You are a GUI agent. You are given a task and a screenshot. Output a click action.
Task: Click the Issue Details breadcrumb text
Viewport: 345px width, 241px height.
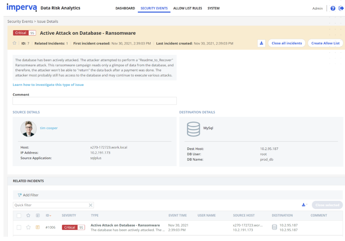(48, 21)
